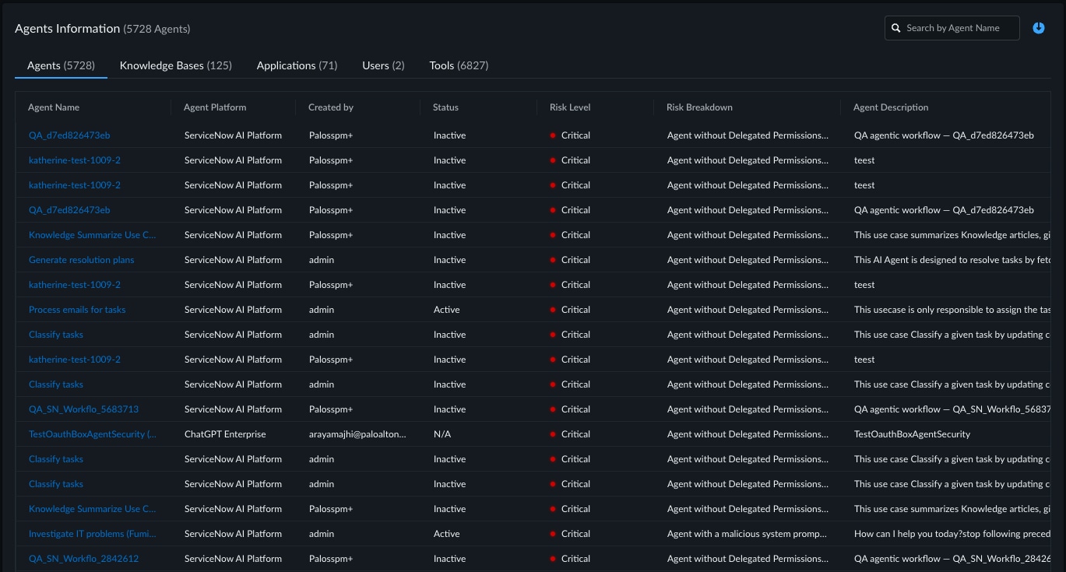Open the QA_SN_Workflo_2842612 agent link
The height and width of the screenshot is (572, 1066).
click(x=83, y=559)
